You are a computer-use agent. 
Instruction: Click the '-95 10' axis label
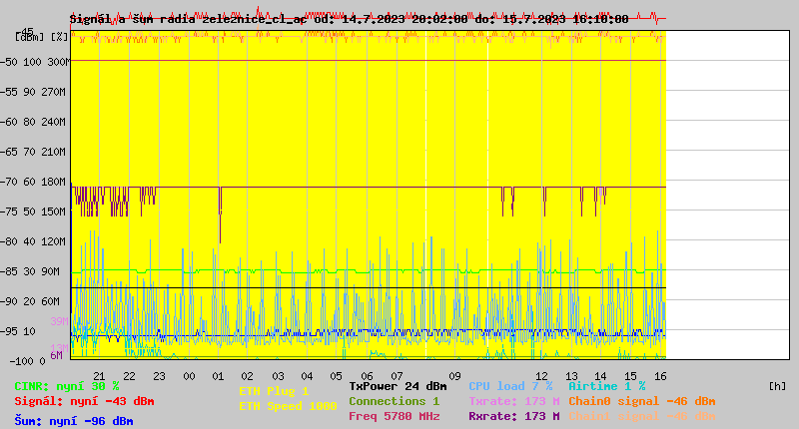18,331
